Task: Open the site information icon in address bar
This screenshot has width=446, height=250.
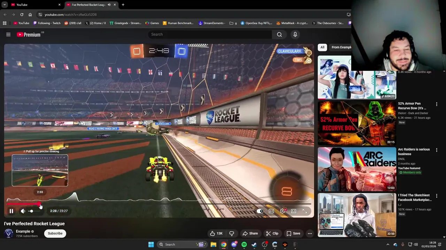Action: point(40,15)
